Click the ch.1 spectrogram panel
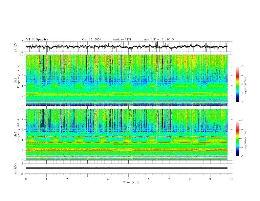The image size is (260, 201). point(126,80)
